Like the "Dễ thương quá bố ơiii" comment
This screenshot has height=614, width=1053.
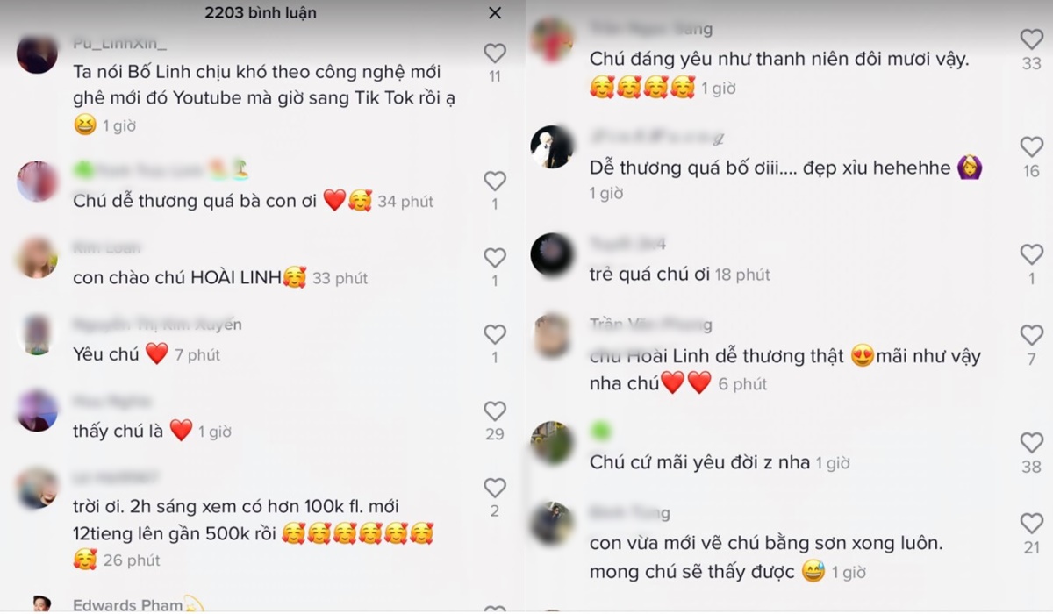[1032, 146]
